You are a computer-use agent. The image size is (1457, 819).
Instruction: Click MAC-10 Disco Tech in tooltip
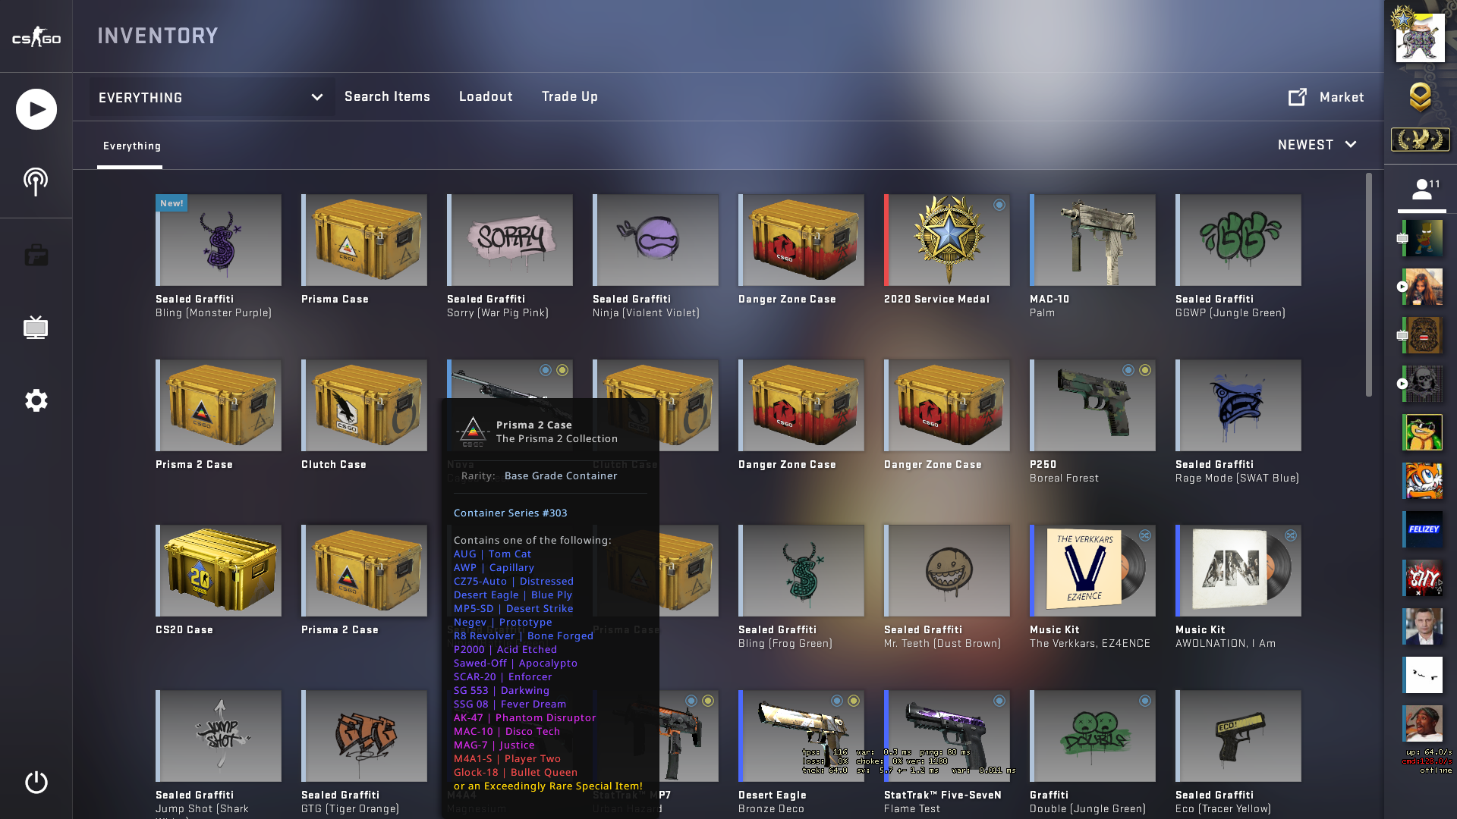[x=507, y=731]
